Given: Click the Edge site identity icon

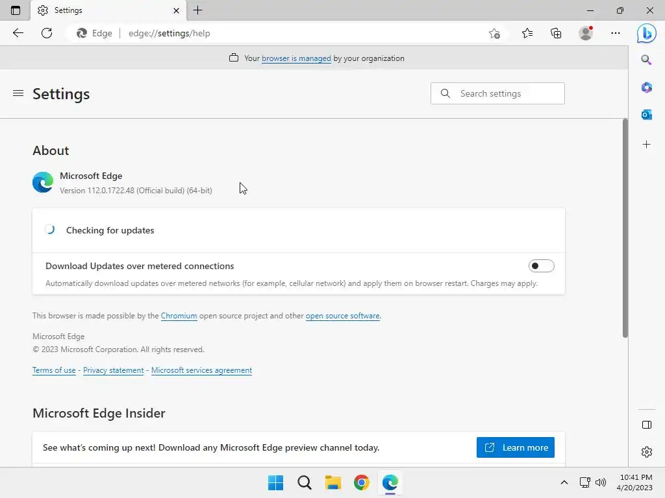Looking at the screenshot, I should [x=95, y=33].
